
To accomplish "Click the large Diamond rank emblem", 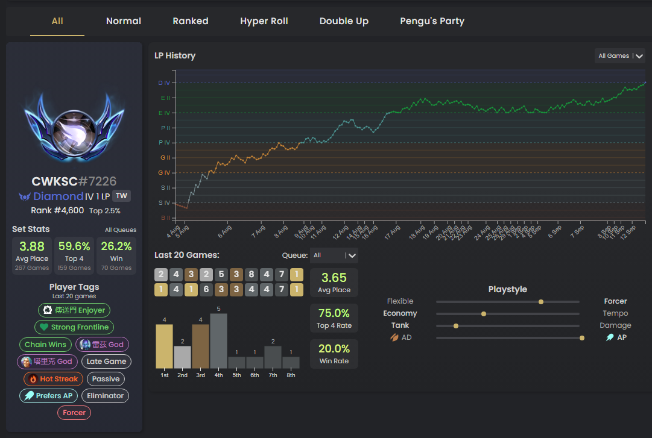I will tap(74, 127).
